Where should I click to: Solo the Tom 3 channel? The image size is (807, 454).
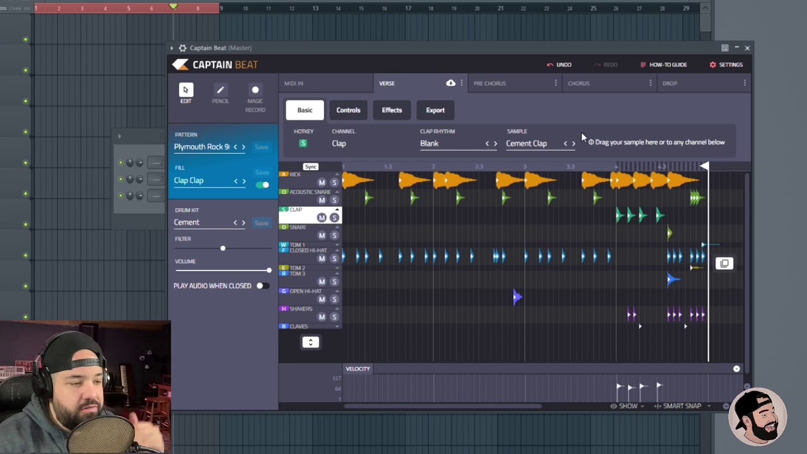point(334,281)
